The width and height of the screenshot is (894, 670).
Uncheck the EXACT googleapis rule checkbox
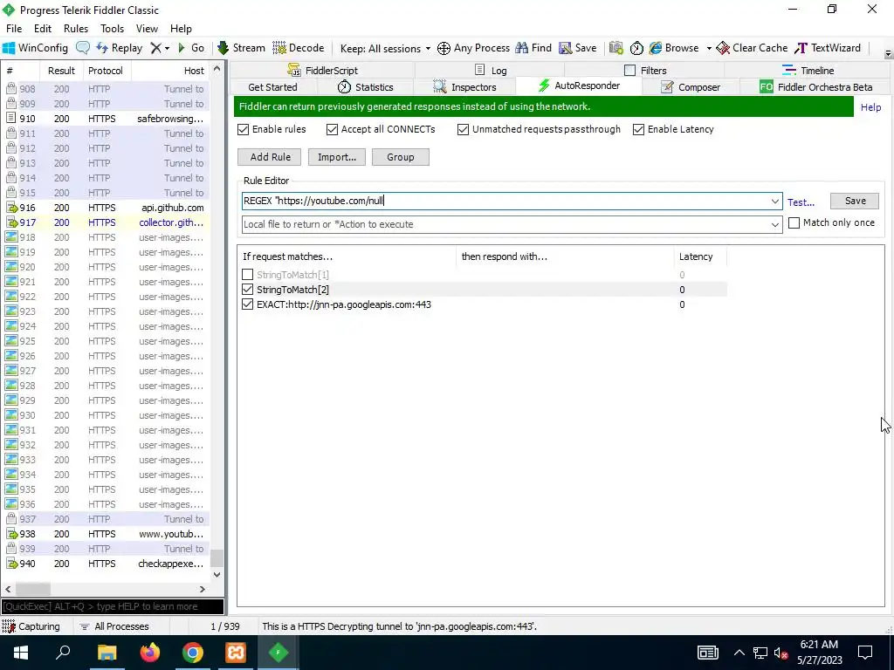(247, 304)
